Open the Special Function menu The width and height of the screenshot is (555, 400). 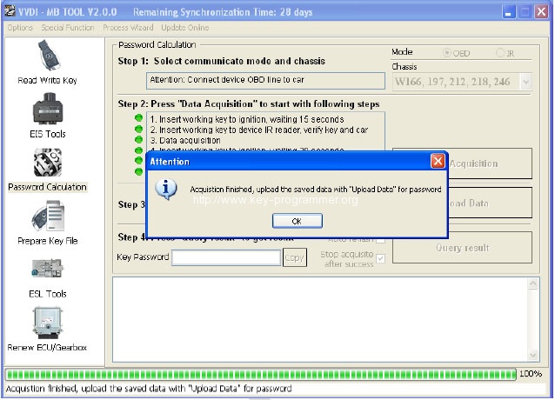pyautogui.click(x=67, y=28)
